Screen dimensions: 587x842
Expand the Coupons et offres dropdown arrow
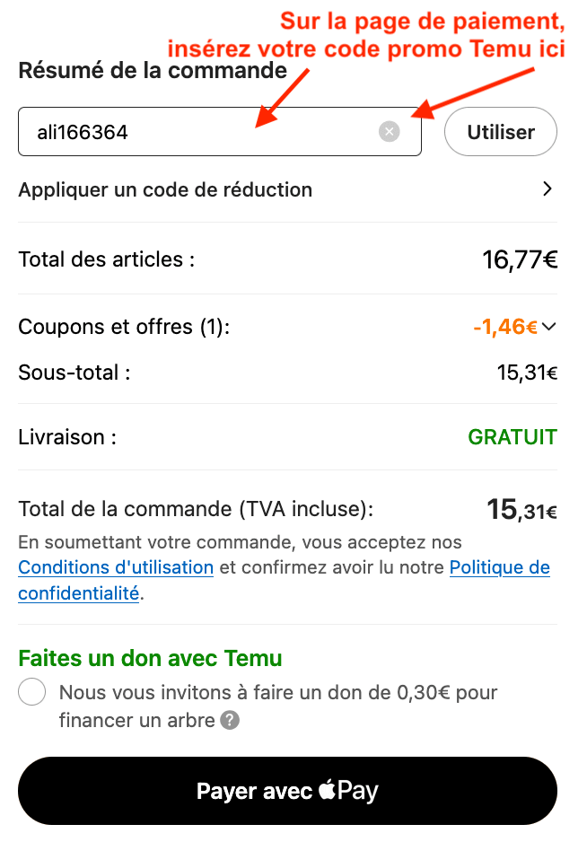[x=550, y=327]
